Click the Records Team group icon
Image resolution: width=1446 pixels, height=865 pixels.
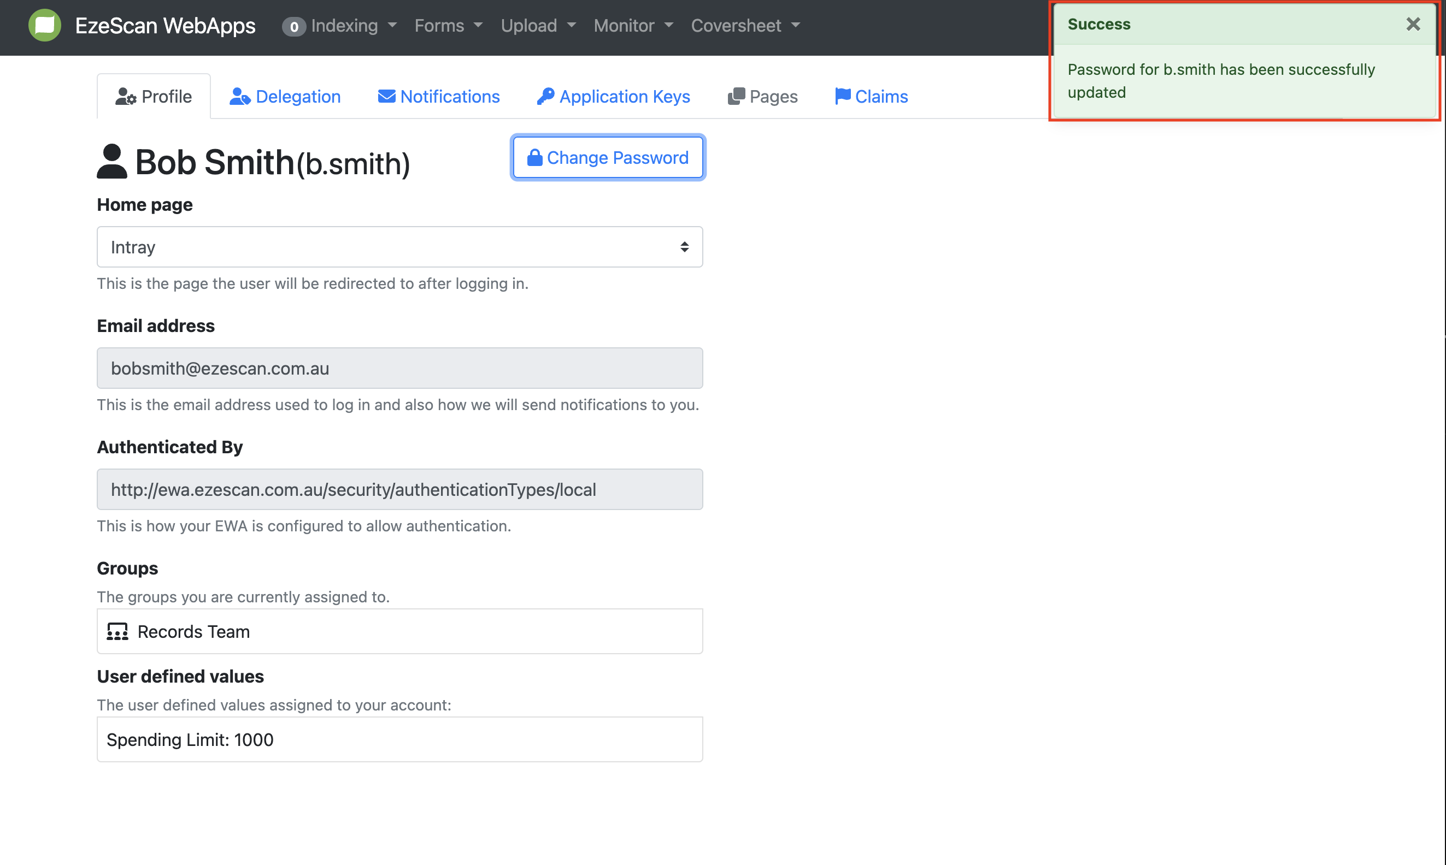117,632
